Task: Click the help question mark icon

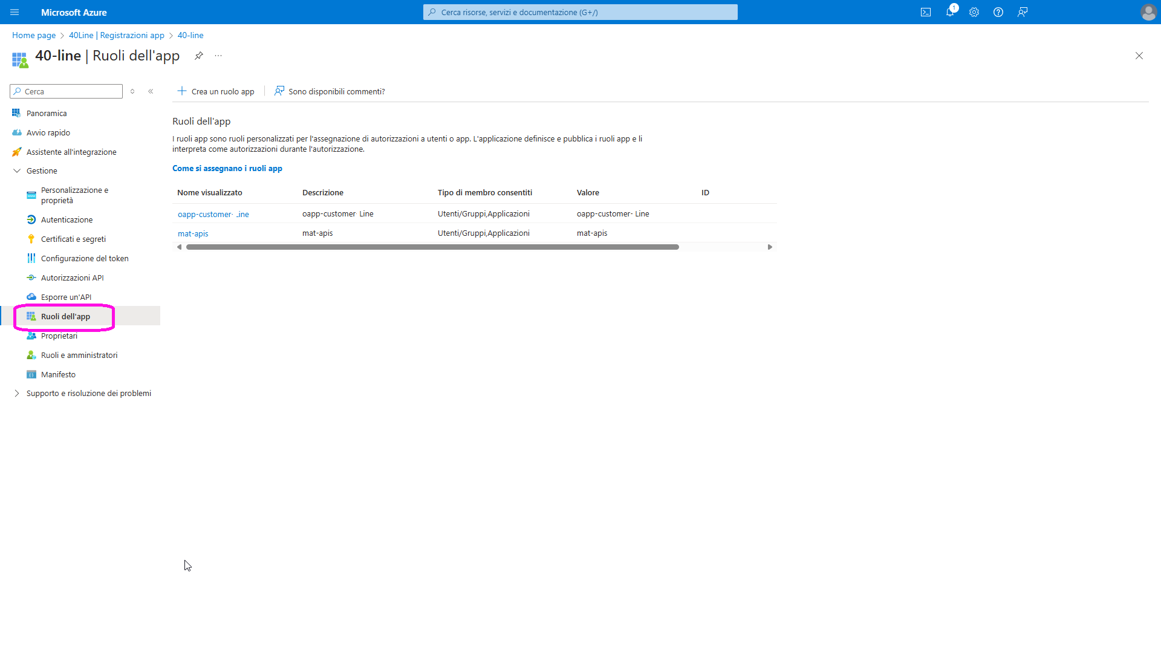Action: pyautogui.click(x=998, y=12)
